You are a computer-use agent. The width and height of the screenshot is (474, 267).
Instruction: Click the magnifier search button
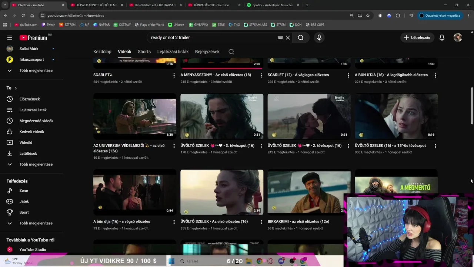(x=301, y=37)
